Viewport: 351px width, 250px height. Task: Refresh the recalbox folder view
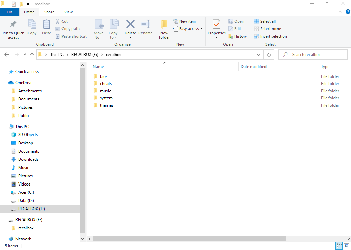(269, 55)
